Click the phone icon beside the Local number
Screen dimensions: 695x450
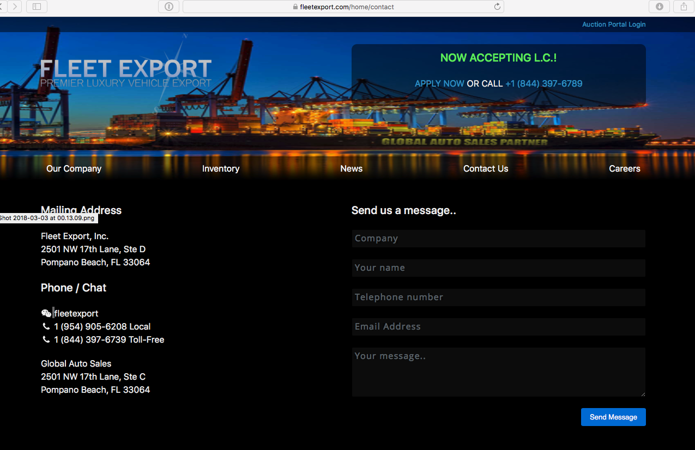[46, 326]
